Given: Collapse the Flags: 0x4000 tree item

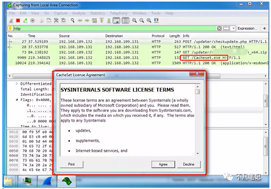Looking at the screenshot, I should 17,100.
